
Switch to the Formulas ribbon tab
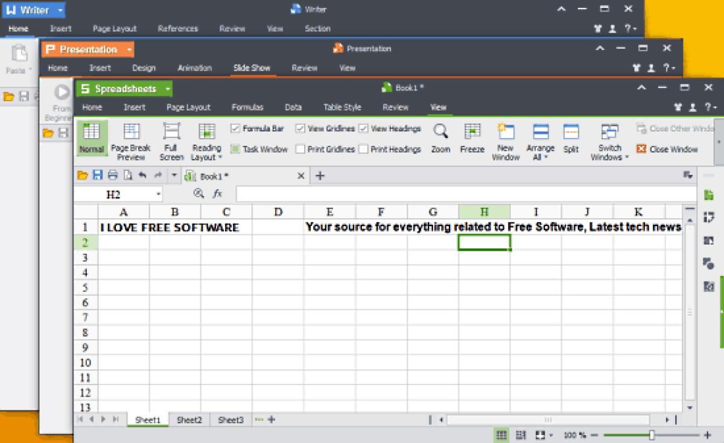[x=248, y=107]
